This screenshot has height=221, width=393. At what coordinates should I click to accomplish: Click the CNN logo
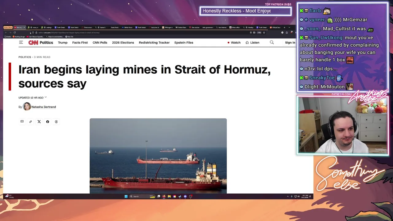(33, 43)
